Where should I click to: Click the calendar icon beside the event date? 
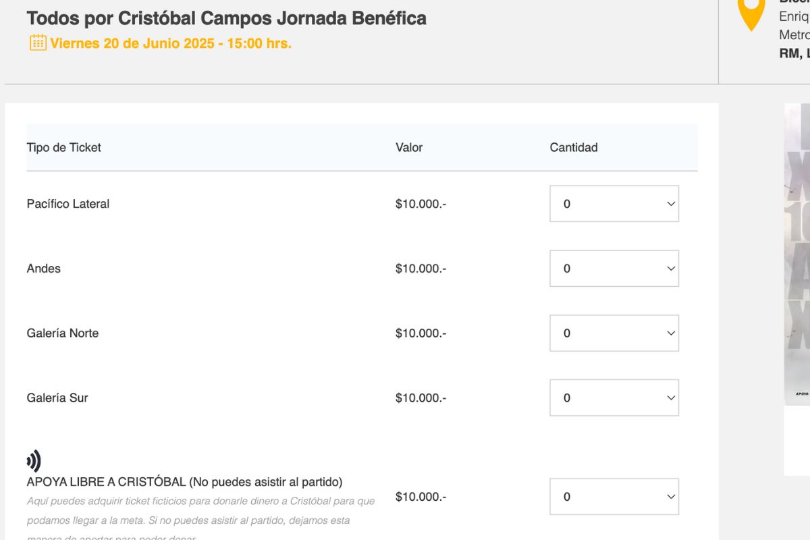tap(38, 43)
